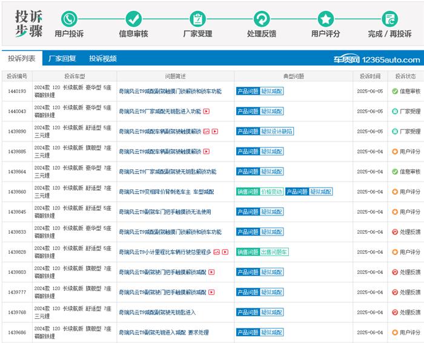Switch to the 投诉视频 tab
This screenshot has width=424, height=343.
[103, 58]
